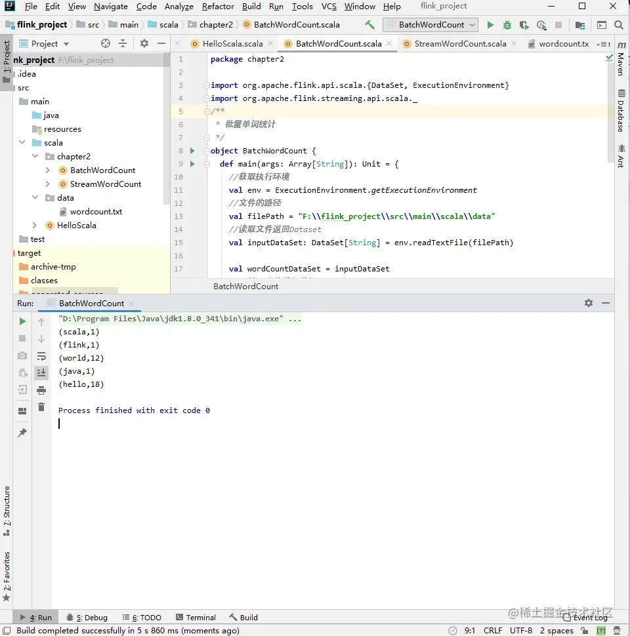Viewport: 630px width, 636px height.
Task: Print the console output with the printer icon
Action: (41, 390)
